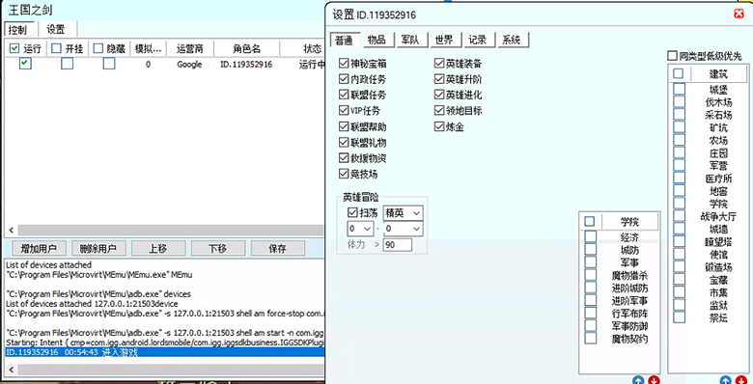This screenshot has width=753, height=384.
Task: Move academy item down with red arrow
Action: click(x=655, y=381)
